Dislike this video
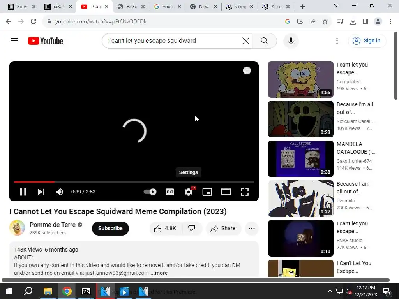 [x=191, y=228]
